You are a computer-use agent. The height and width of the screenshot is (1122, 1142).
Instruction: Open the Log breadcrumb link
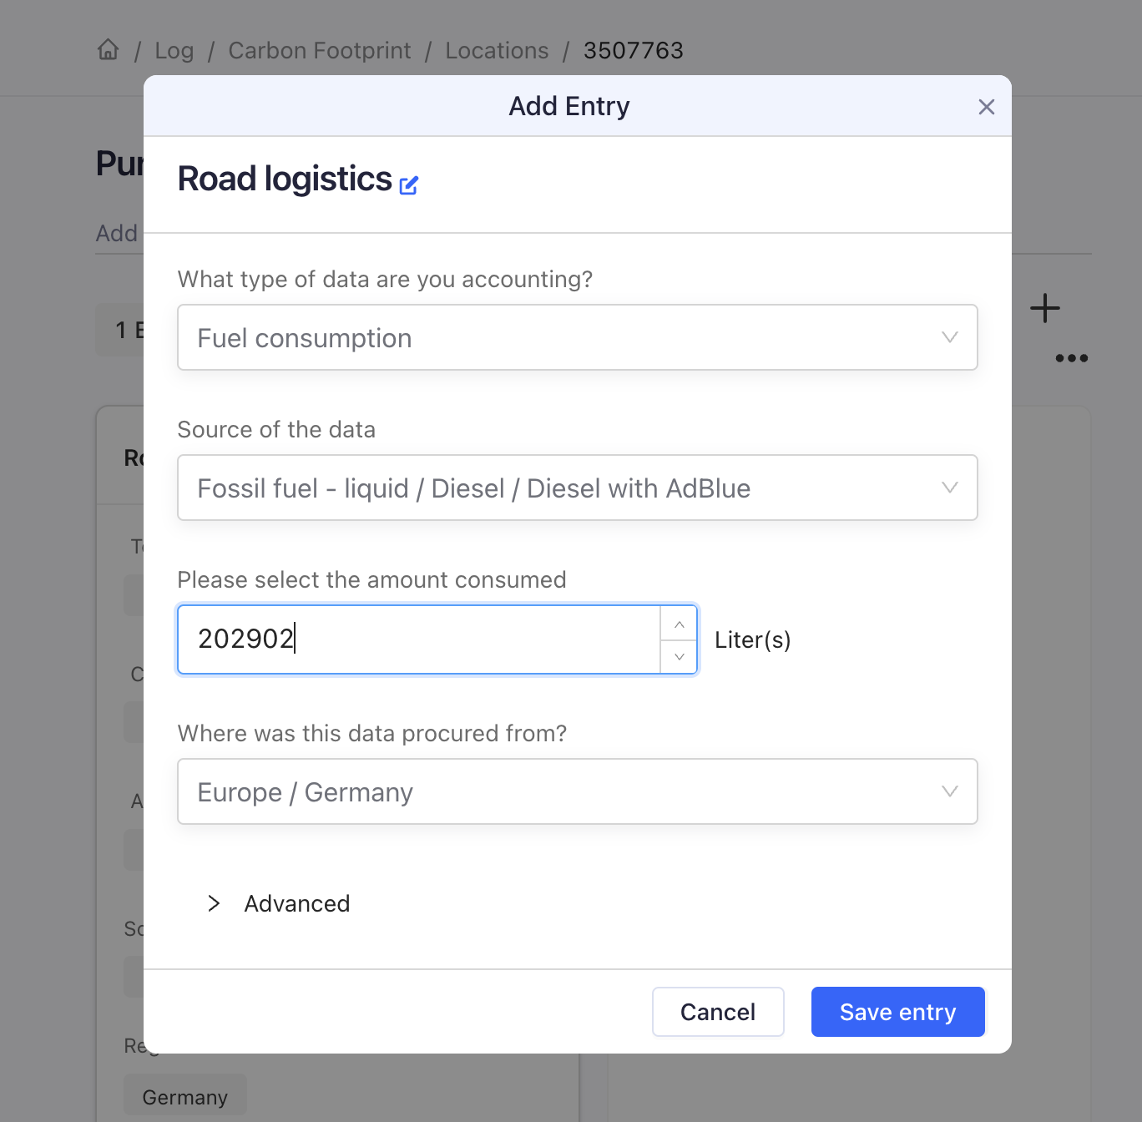(x=174, y=51)
